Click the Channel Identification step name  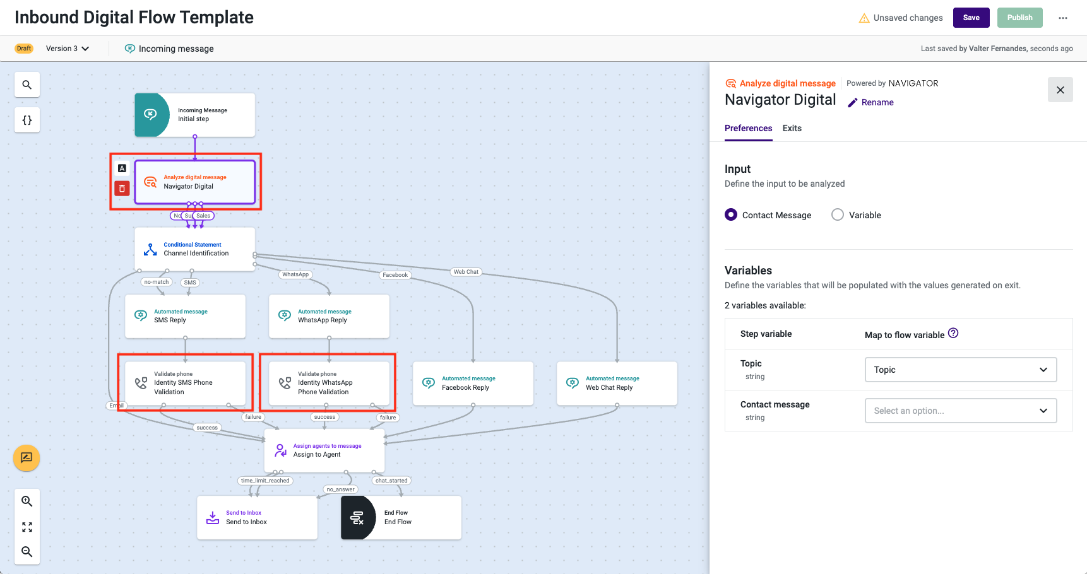coord(196,254)
